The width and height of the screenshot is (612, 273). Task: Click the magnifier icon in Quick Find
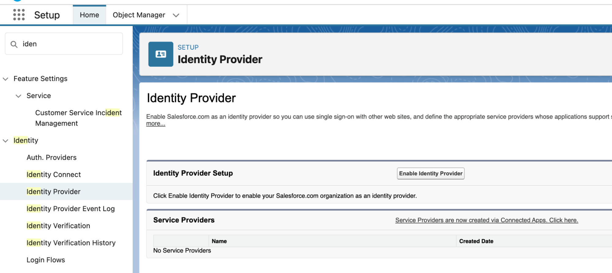click(x=14, y=44)
